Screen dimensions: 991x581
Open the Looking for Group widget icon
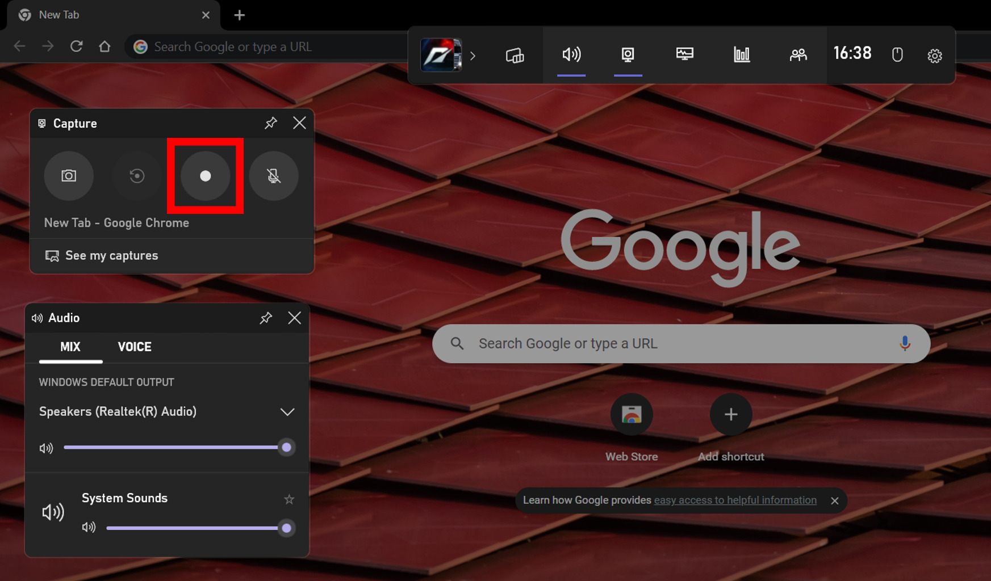tap(798, 54)
